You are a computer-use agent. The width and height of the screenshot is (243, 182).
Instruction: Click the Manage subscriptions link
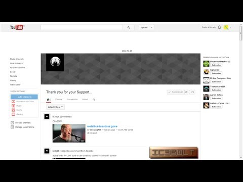point(25,127)
